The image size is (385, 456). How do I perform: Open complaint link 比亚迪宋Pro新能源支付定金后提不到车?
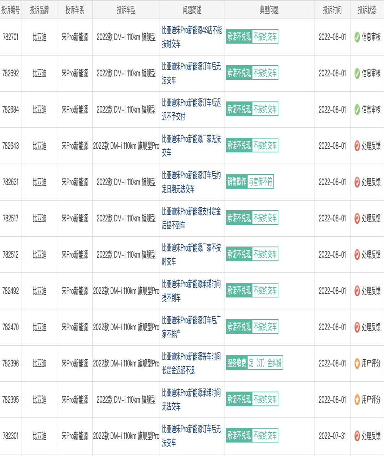[x=191, y=218]
